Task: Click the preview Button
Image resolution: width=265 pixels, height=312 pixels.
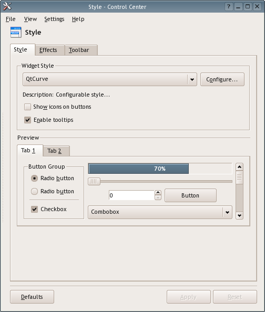Action: (x=190, y=195)
